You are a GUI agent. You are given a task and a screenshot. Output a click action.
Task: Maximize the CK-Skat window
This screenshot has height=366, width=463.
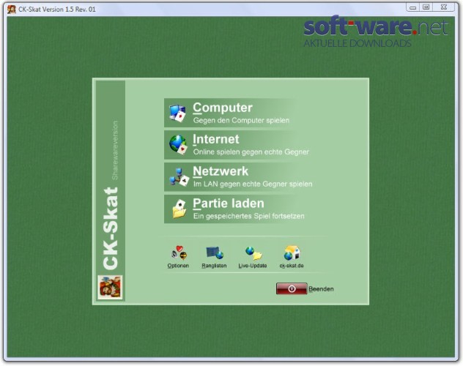coord(426,7)
